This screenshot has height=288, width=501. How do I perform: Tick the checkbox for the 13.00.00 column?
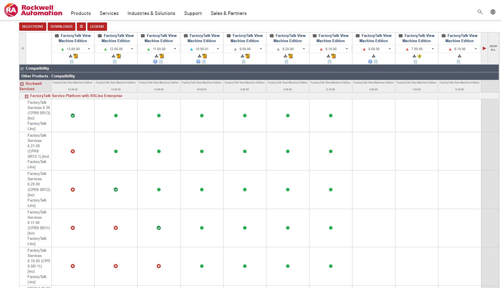(x=57, y=36)
